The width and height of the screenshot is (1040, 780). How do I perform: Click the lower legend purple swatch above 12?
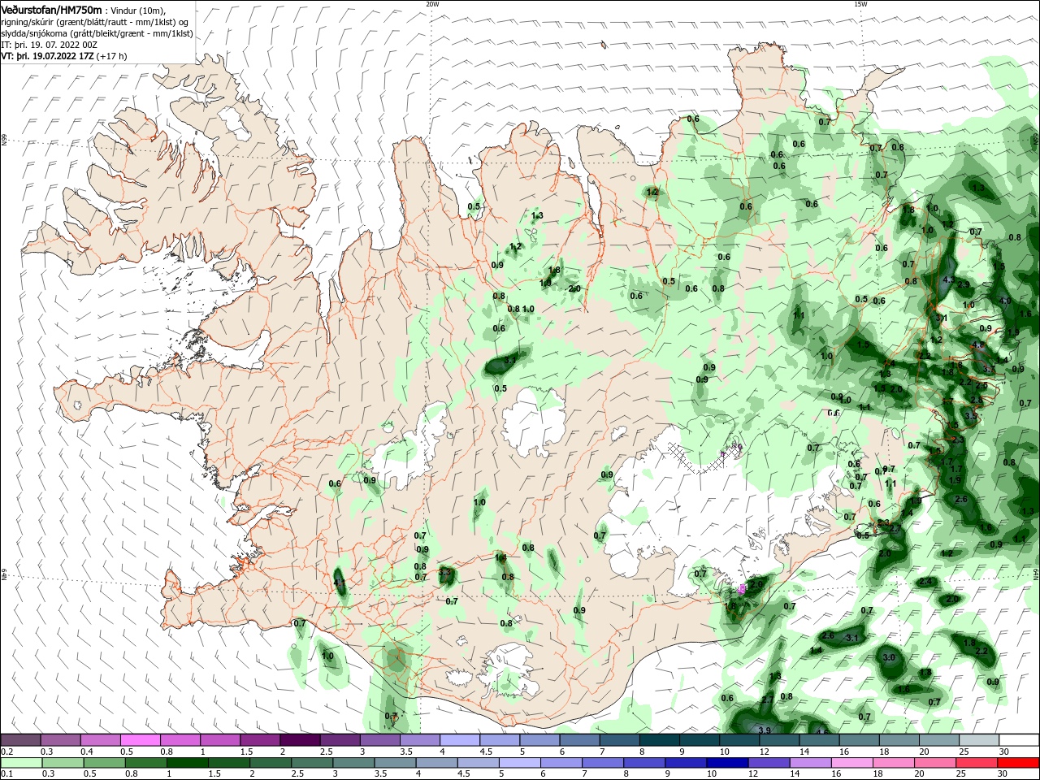(769, 763)
